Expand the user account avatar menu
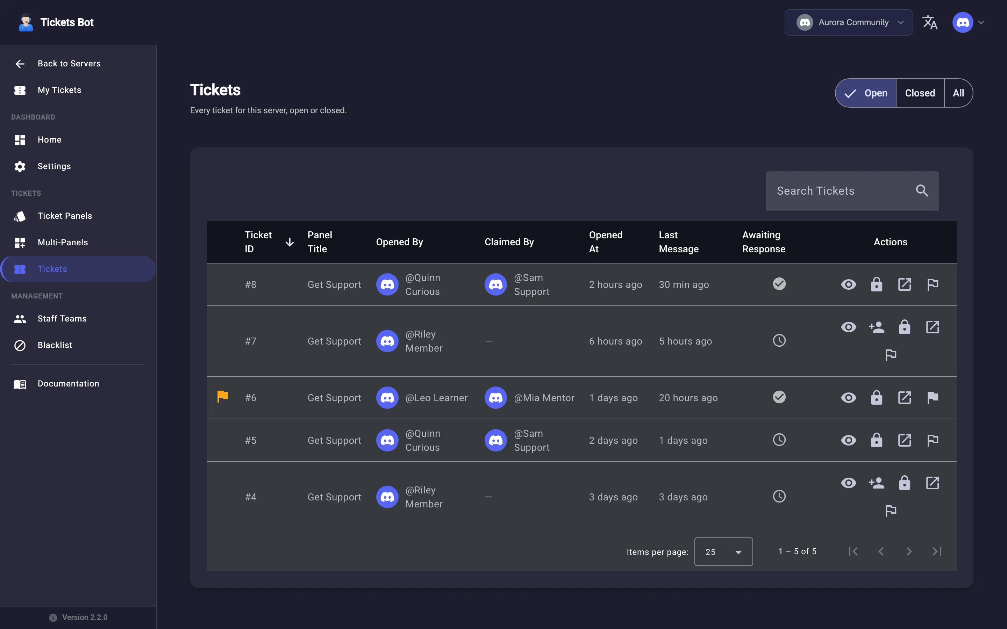This screenshot has height=629, width=1007. pyautogui.click(x=968, y=22)
